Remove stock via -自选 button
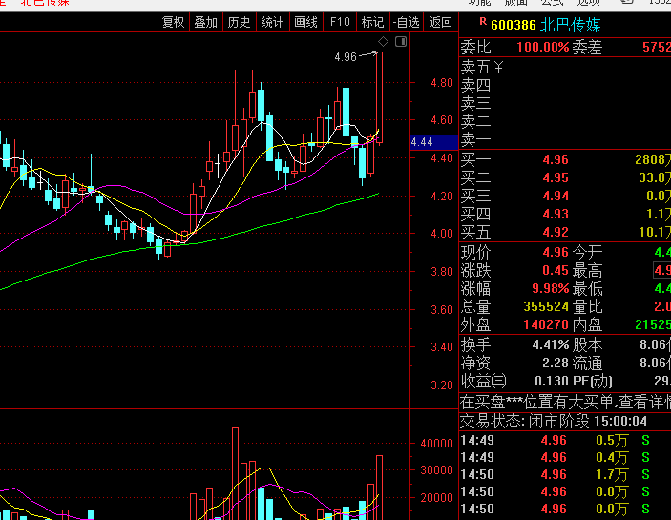The height and width of the screenshot is (520, 671). 406,22
